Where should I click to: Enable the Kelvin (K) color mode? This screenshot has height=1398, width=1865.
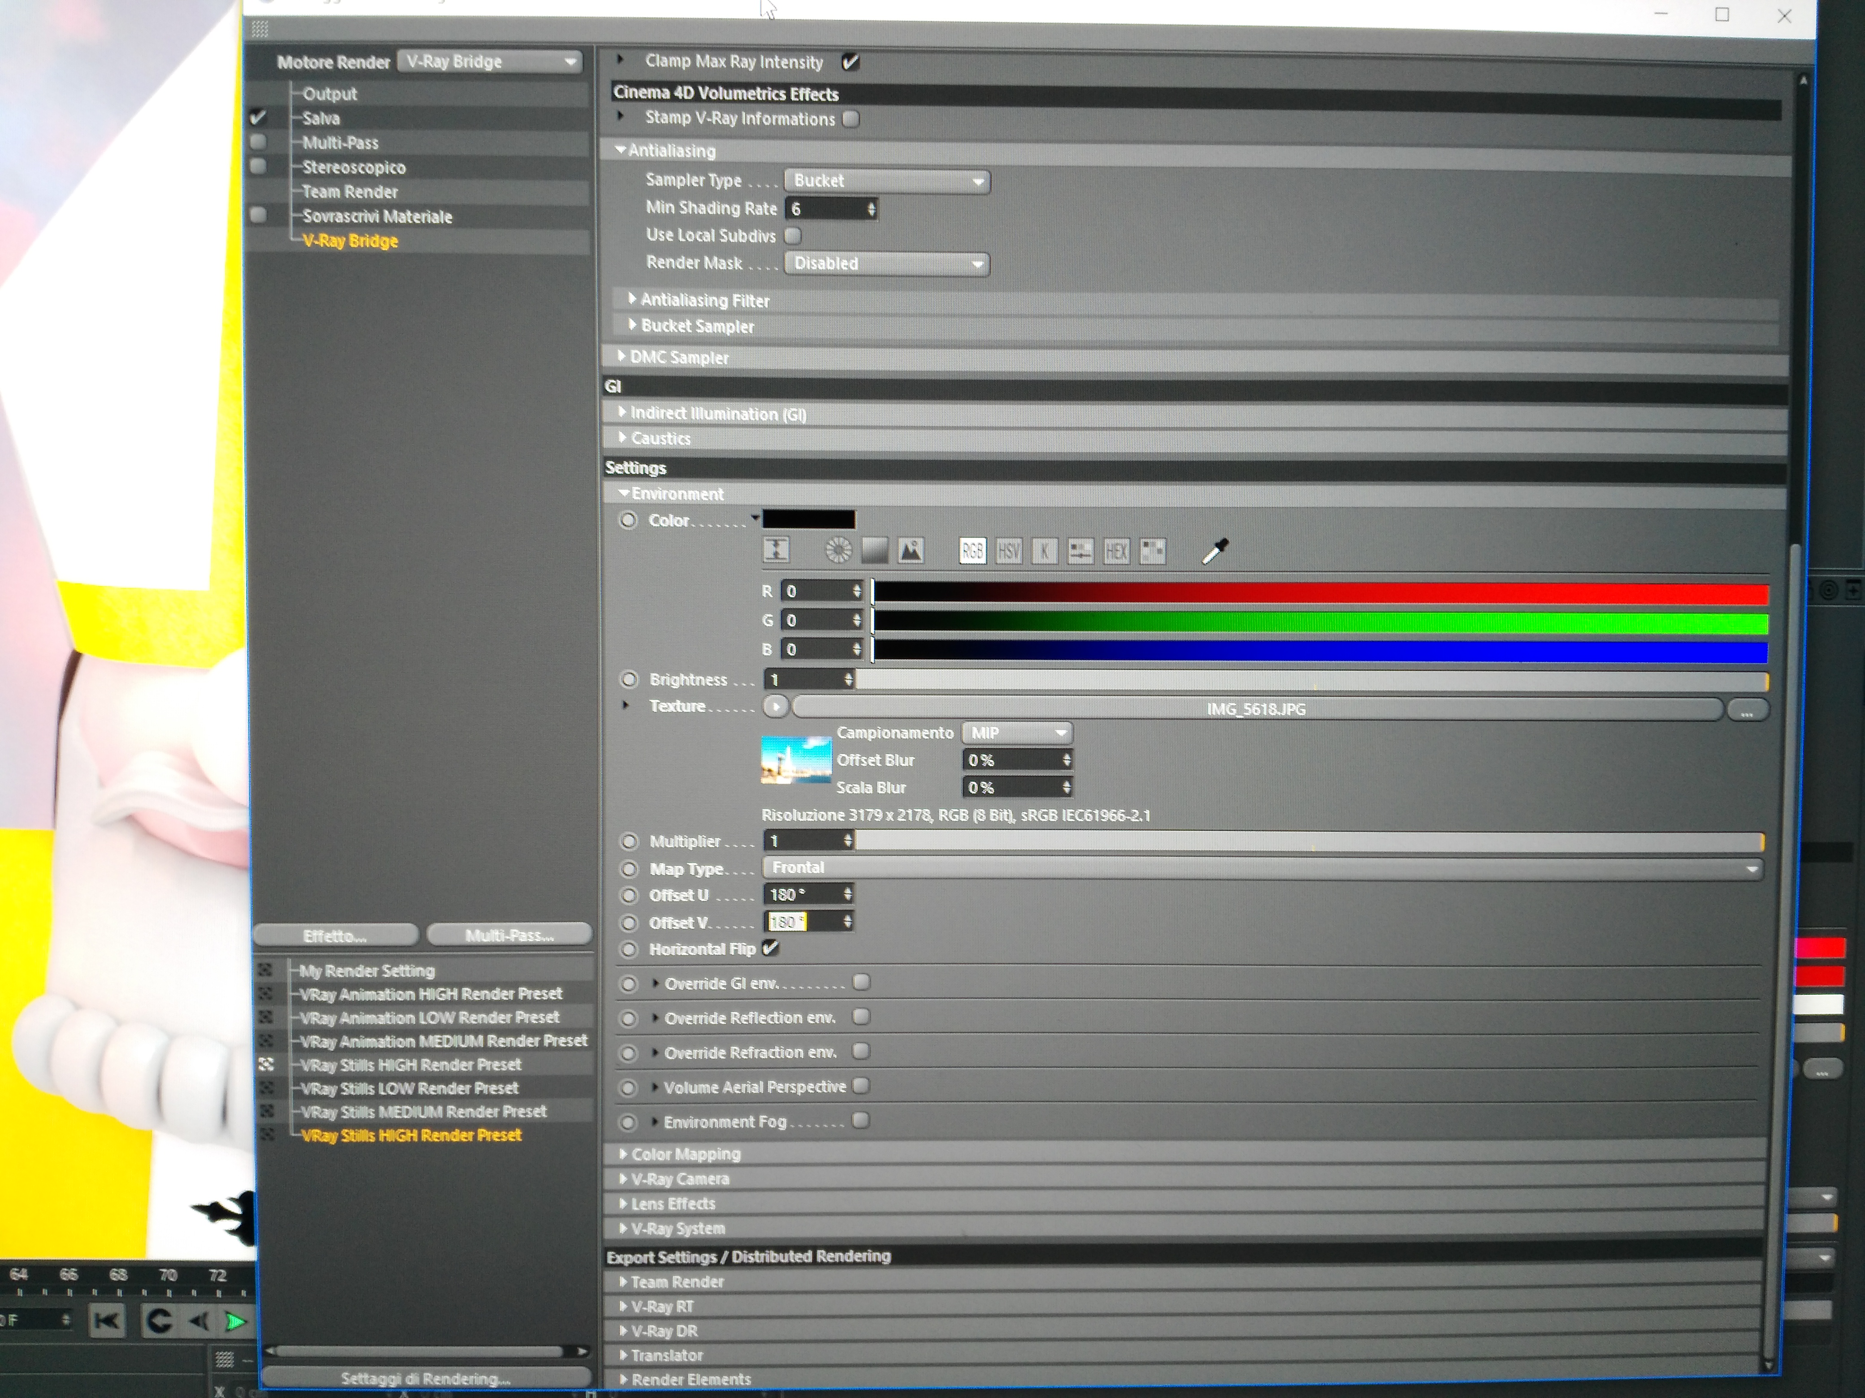pyautogui.click(x=1045, y=552)
